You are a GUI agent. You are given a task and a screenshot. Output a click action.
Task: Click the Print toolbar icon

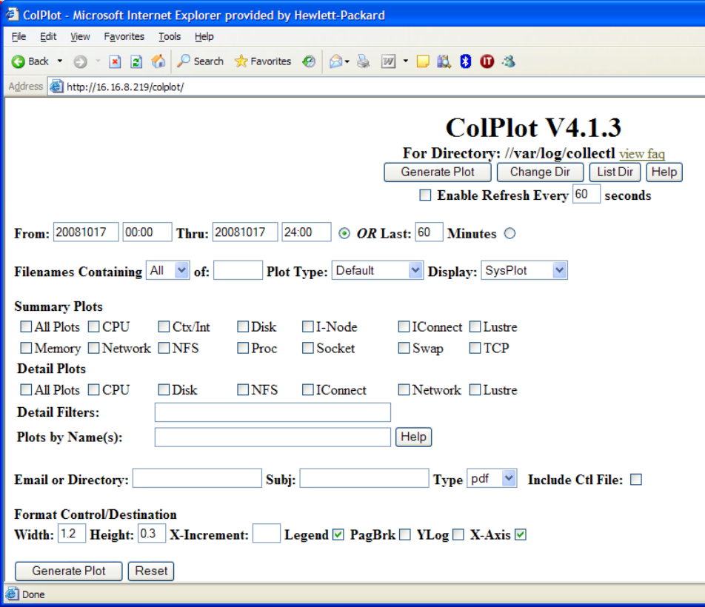tap(363, 61)
